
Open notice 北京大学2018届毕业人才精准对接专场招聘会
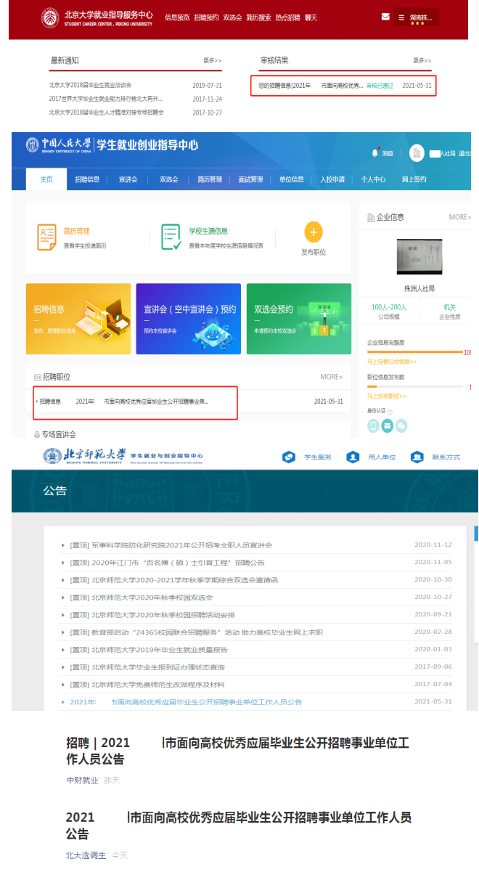(107, 113)
